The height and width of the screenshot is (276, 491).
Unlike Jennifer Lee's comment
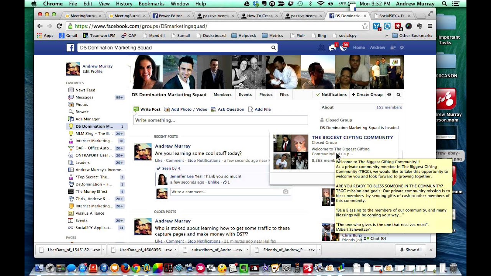[x=213, y=182]
